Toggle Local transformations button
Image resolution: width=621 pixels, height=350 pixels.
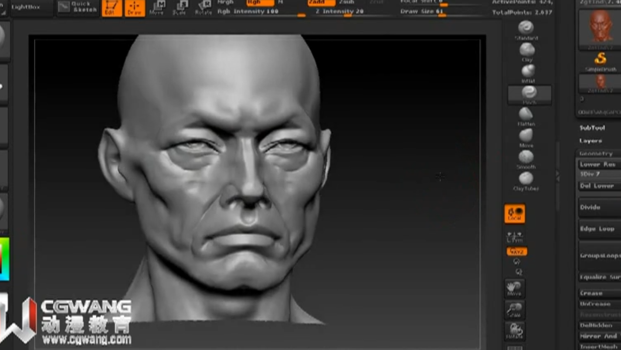point(515,214)
